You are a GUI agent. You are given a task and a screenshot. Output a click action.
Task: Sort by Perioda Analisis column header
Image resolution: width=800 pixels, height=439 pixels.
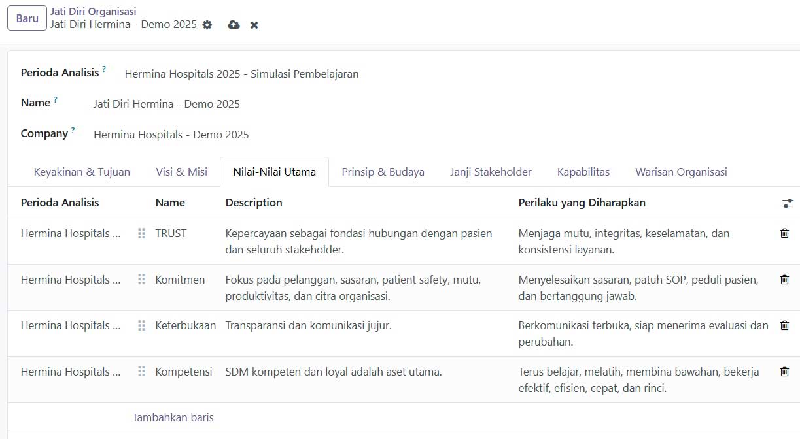60,203
